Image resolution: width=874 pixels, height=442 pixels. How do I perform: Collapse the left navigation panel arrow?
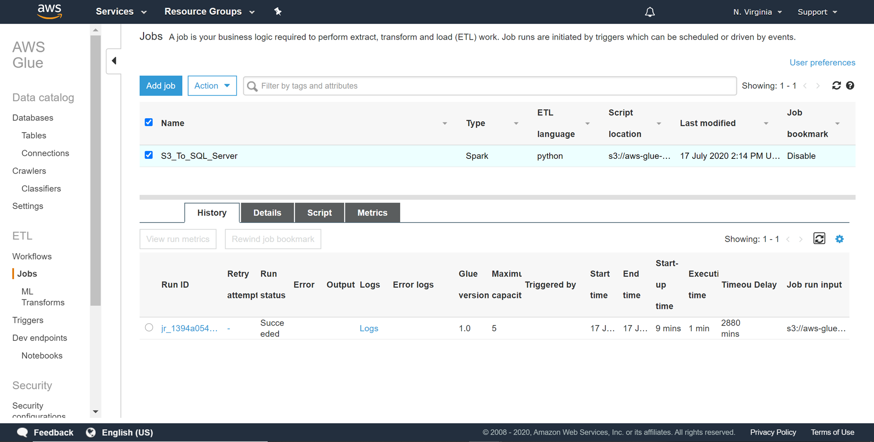114,61
